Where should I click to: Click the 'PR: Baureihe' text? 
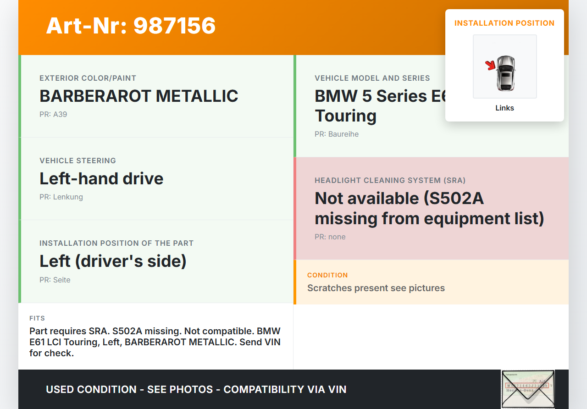[x=336, y=134]
